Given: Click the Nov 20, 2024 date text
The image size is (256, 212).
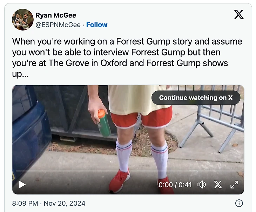Looking at the screenshot, I should (64, 203).
